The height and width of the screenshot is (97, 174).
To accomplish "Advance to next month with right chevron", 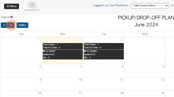I will pyautogui.click(x=11, y=25).
